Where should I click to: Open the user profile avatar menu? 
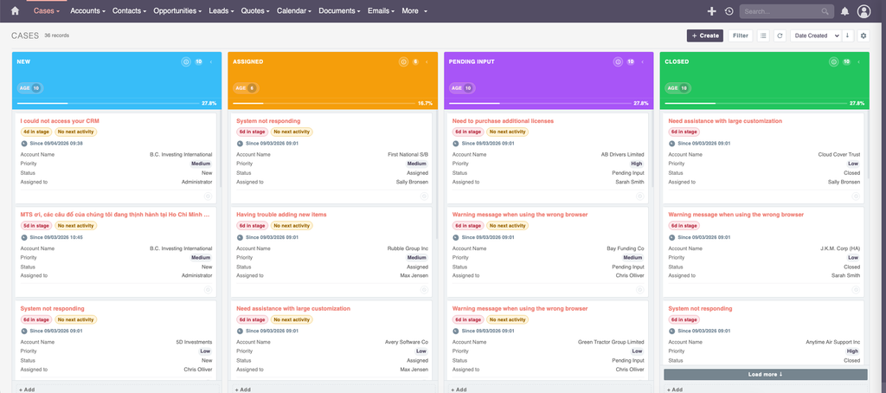864,11
